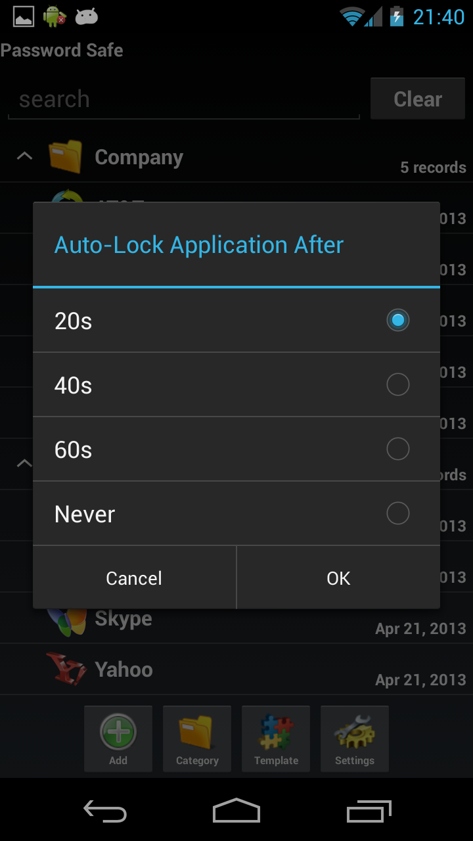This screenshot has height=841, width=473.
Task: Tap the search input field
Action: (x=184, y=99)
